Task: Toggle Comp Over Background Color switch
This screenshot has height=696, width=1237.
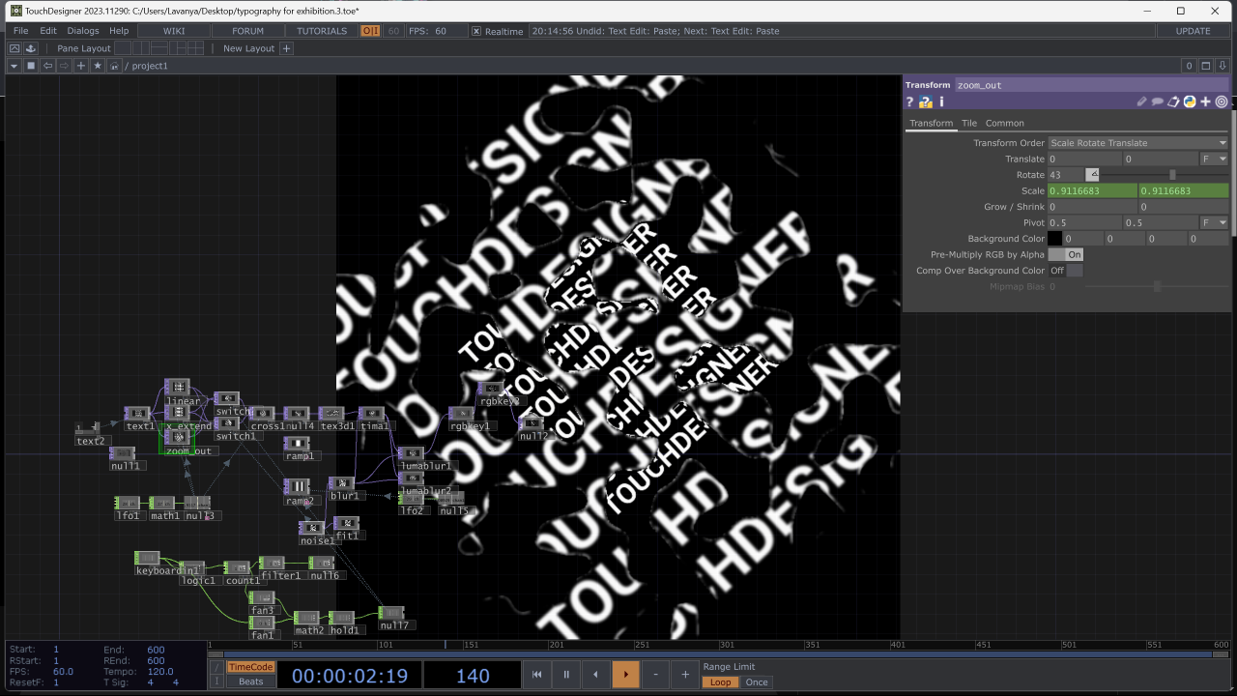Action: coord(1066,271)
